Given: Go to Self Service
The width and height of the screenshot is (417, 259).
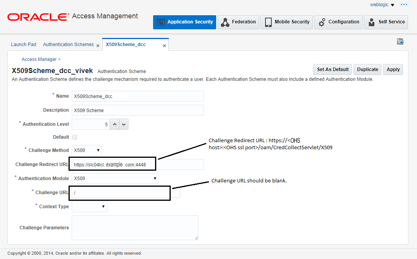Looking at the screenshot, I should click(x=386, y=22).
